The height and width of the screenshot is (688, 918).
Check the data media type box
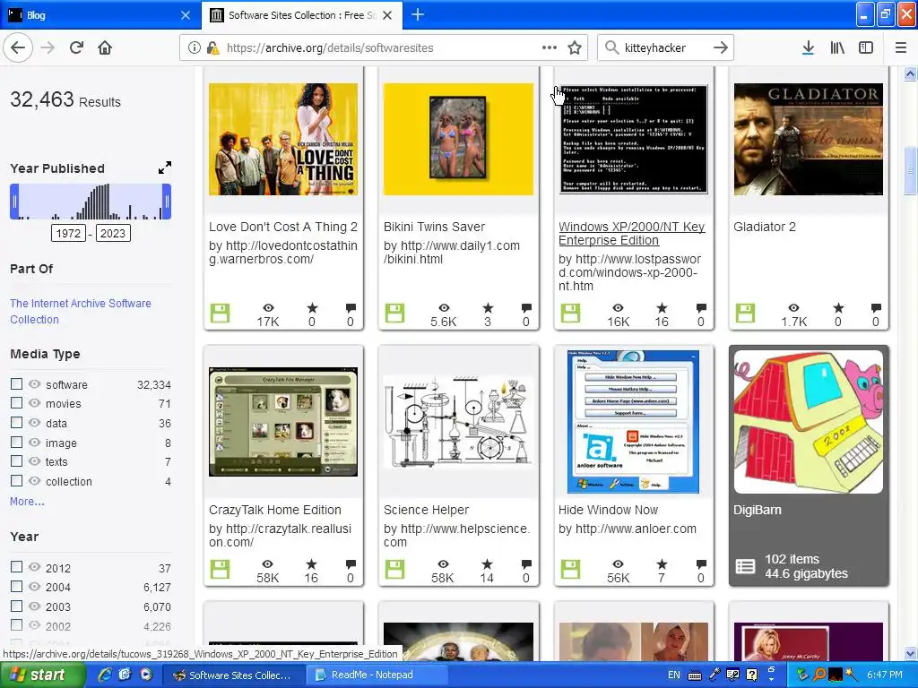point(16,423)
